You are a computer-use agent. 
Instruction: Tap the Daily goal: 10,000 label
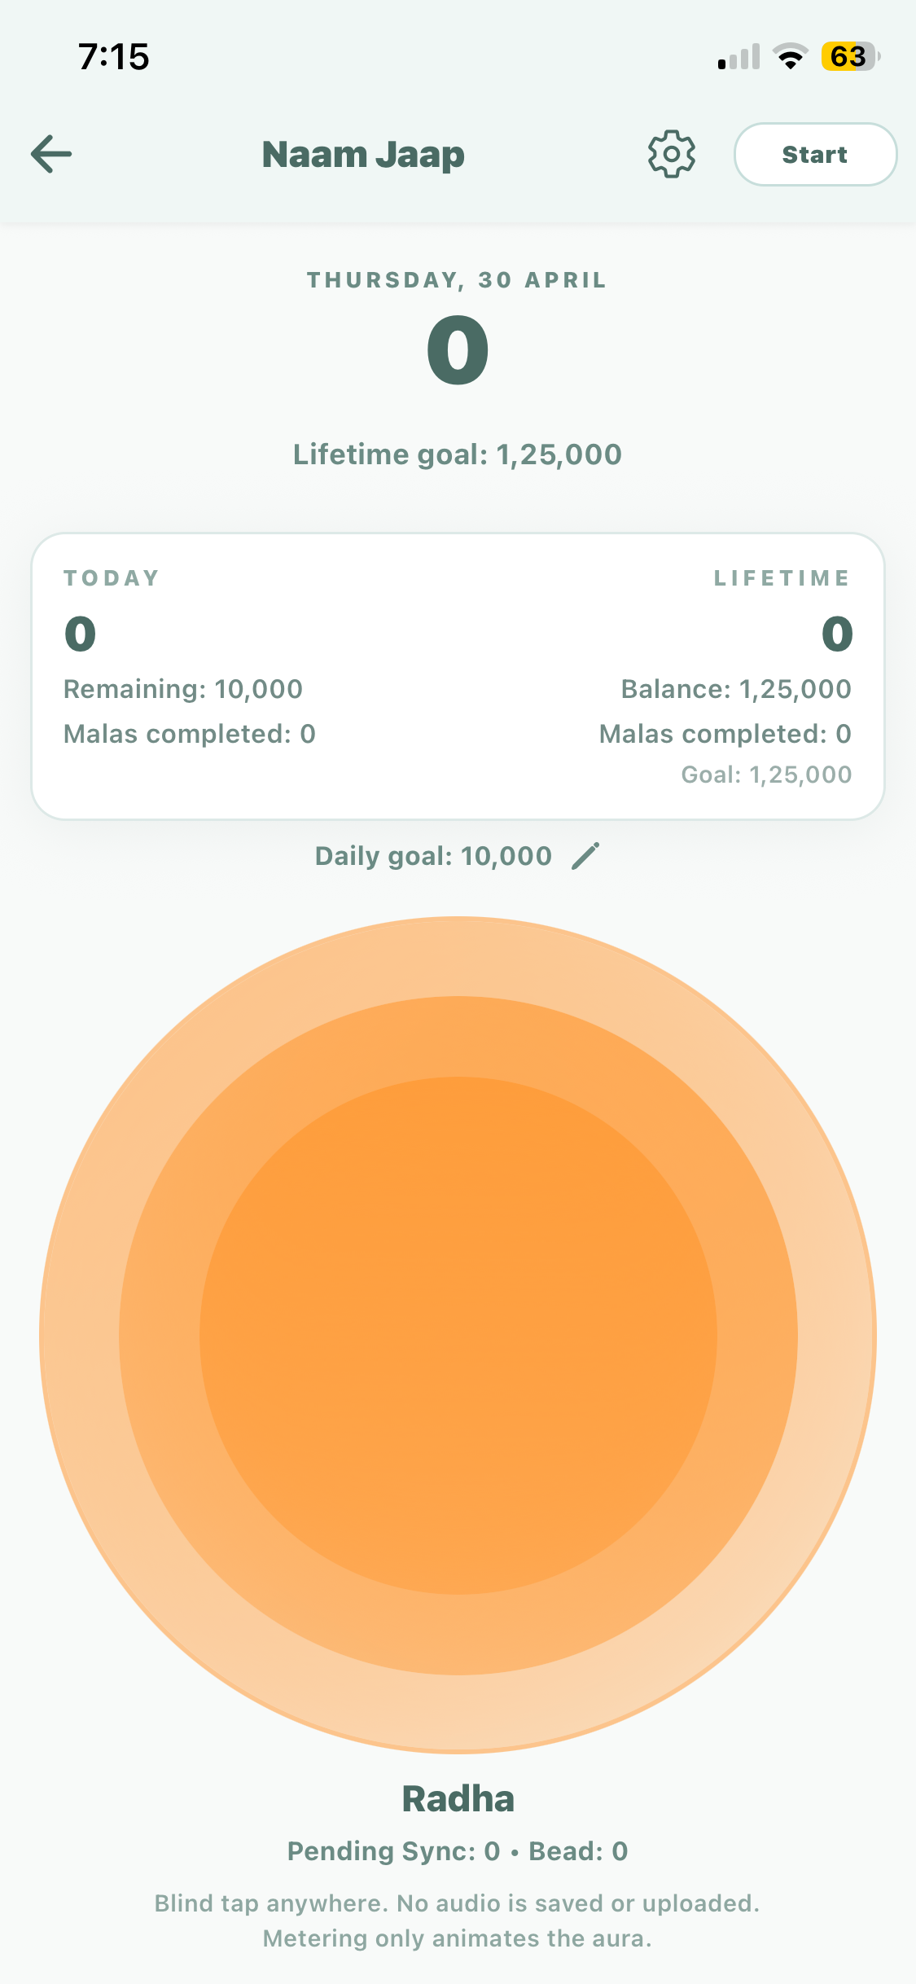coord(433,856)
